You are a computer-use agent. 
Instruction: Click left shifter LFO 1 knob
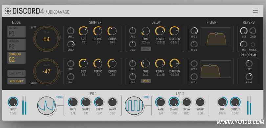(71, 31)
